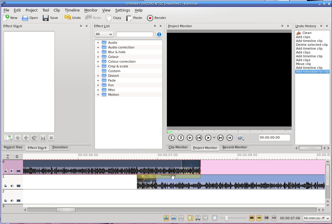332x224 pixels.
Task: Collapse track heights icon above track headers
Action: 8,157
